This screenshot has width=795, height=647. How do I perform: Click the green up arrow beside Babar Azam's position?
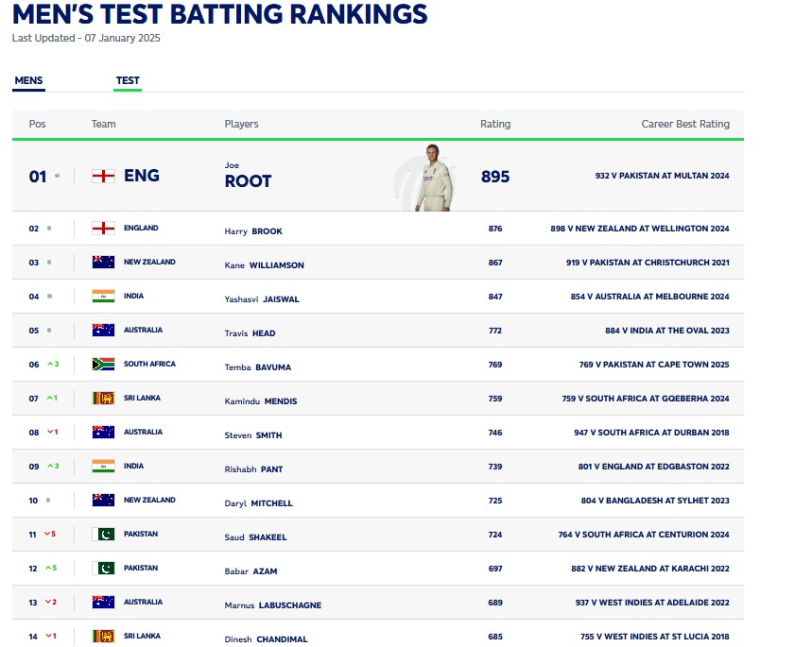(x=48, y=569)
